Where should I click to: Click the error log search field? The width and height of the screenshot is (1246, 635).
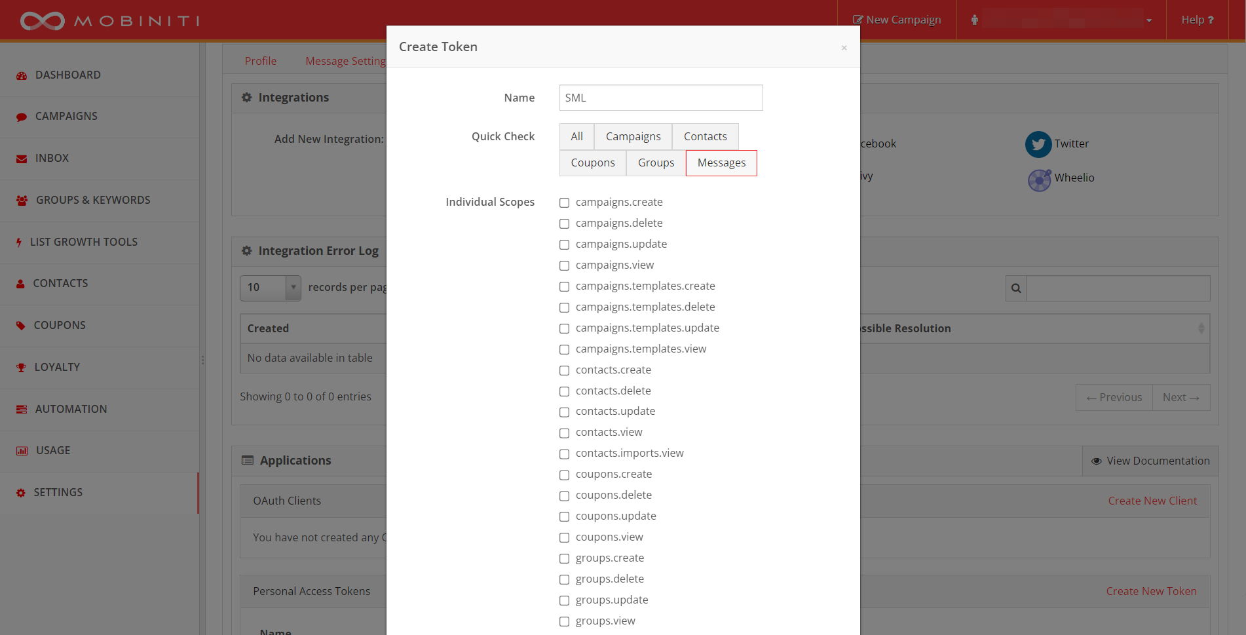pos(1118,288)
